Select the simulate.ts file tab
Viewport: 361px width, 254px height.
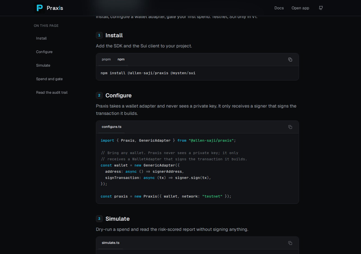click(x=111, y=243)
